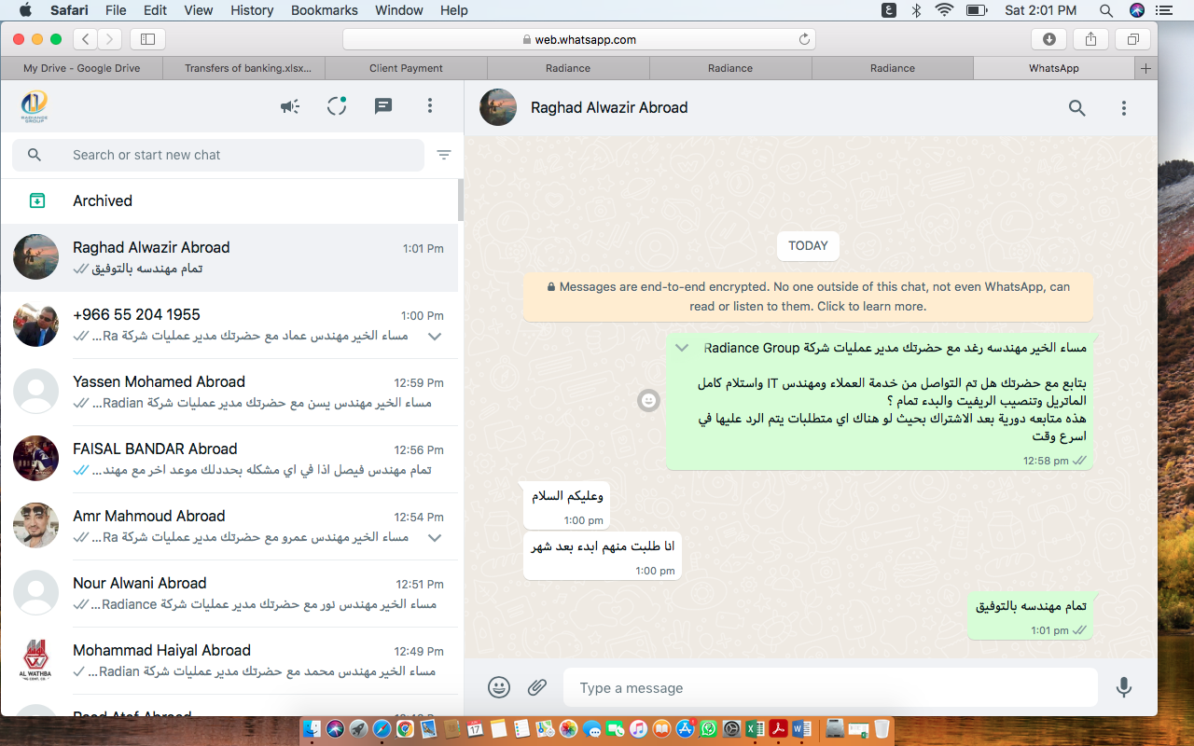
Task: Select the Amr Mahmoud Abroad conversation
Action: 229,527
